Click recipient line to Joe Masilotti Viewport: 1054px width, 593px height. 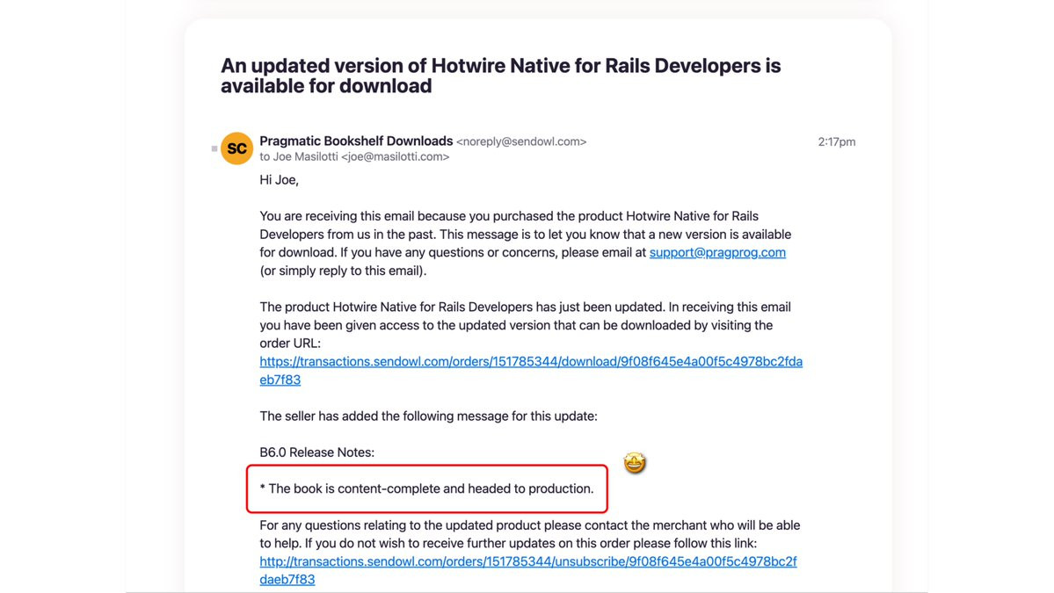354,156
